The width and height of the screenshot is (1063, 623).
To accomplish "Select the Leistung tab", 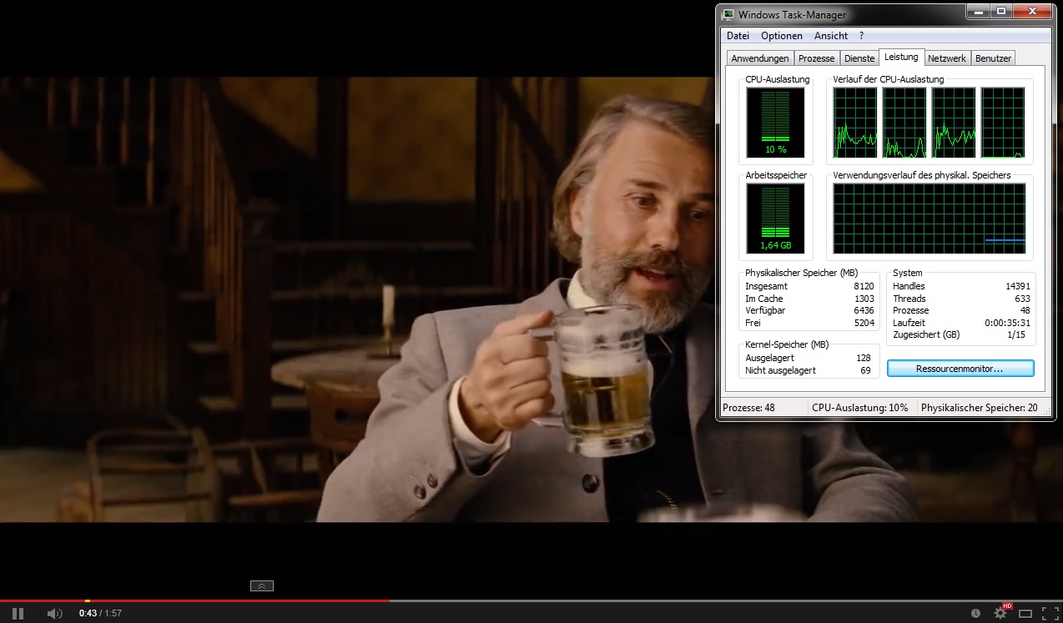I will pyautogui.click(x=901, y=57).
